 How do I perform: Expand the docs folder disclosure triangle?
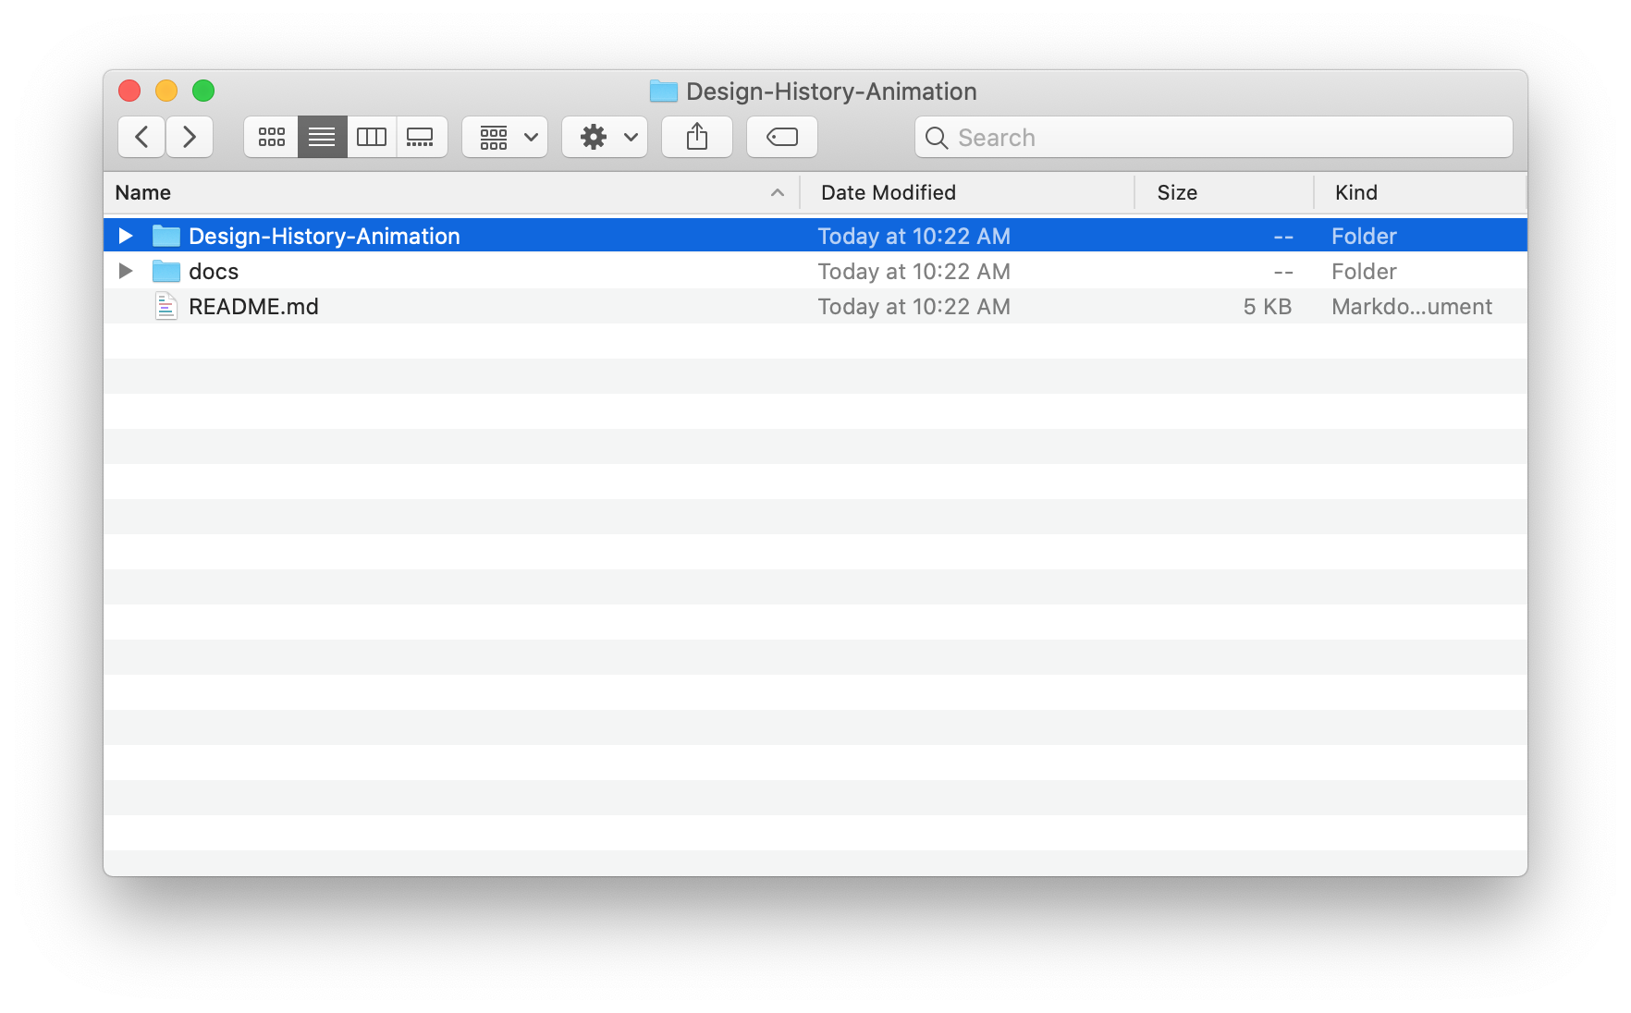[126, 271]
